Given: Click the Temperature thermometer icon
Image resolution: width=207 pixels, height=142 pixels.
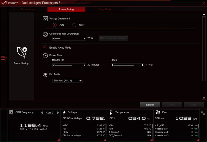Looking at the screenshot, I should click(x=111, y=112).
